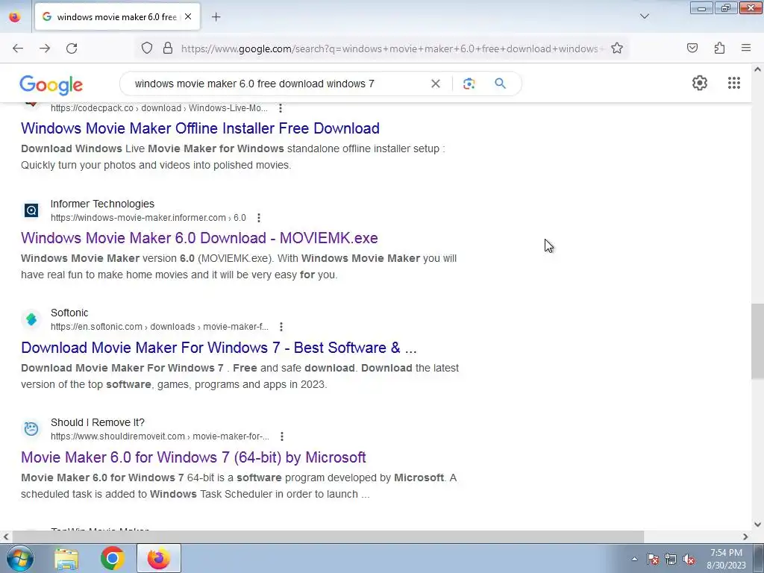Viewport: 764px width, 573px height.
Task: Open Movie Maker 6.0 for Windows 7 (64-bit) link
Action: tap(193, 457)
